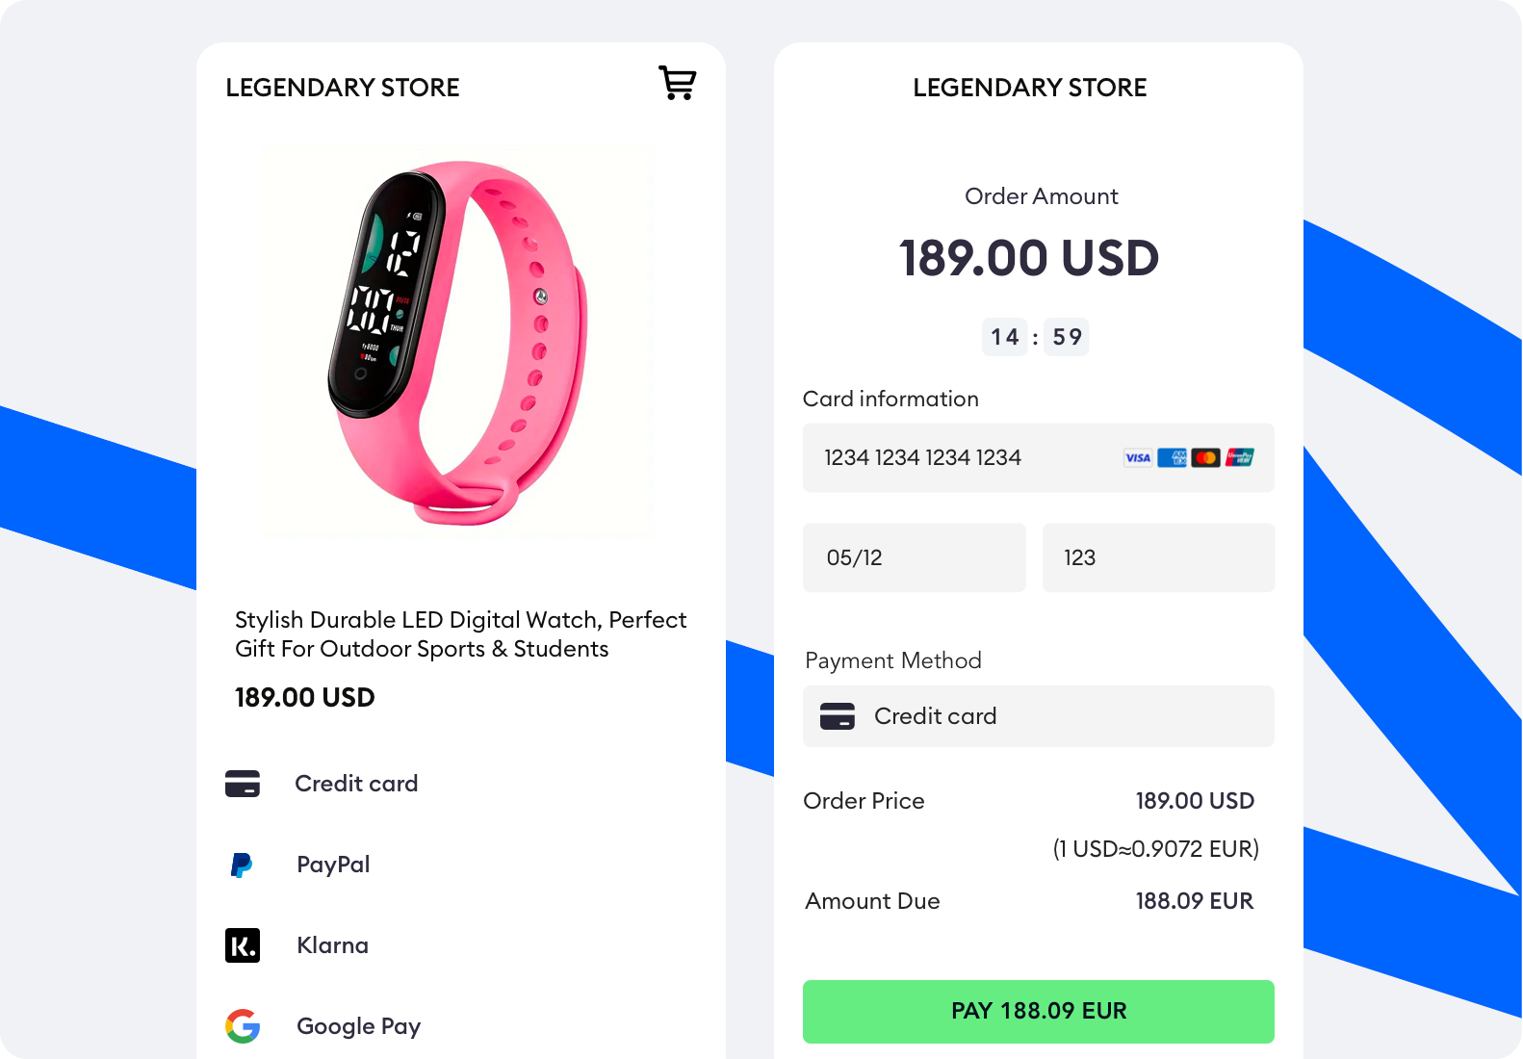Click the Visa card icon
Image resolution: width=1523 pixels, height=1059 pixels.
point(1138,458)
